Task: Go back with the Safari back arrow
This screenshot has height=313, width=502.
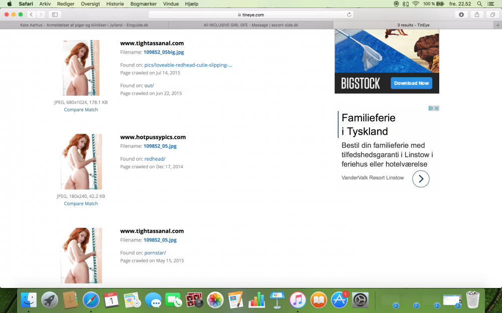Action: (31, 15)
